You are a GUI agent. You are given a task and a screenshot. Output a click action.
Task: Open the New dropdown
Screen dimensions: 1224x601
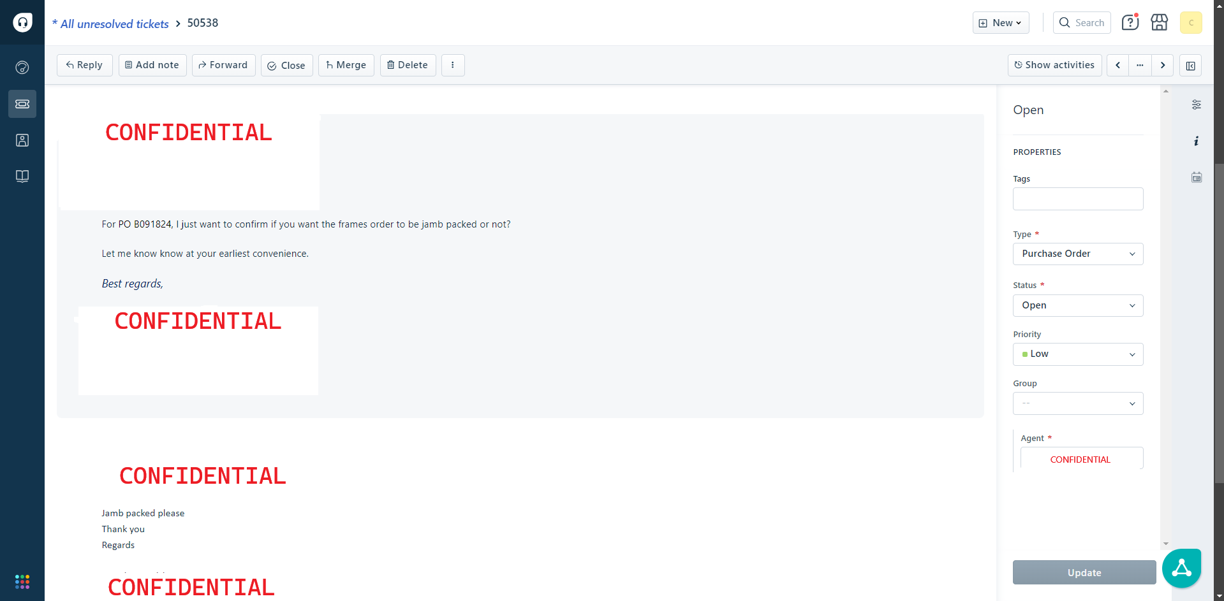(x=1001, y=23)
